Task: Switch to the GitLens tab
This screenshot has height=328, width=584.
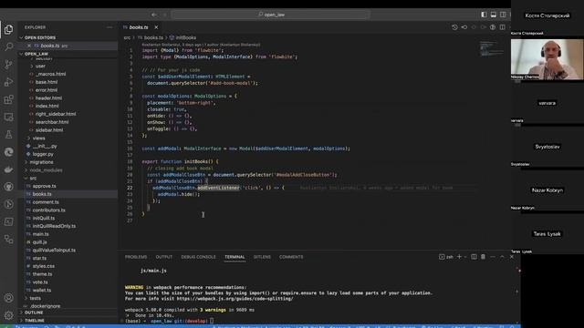Action: click(262, 257)
